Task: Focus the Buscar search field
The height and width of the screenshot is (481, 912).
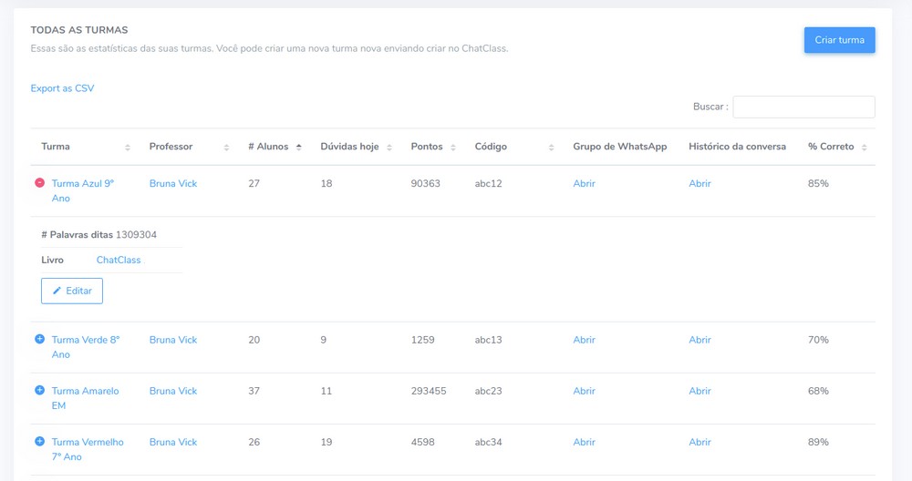Action: [803, 107]
